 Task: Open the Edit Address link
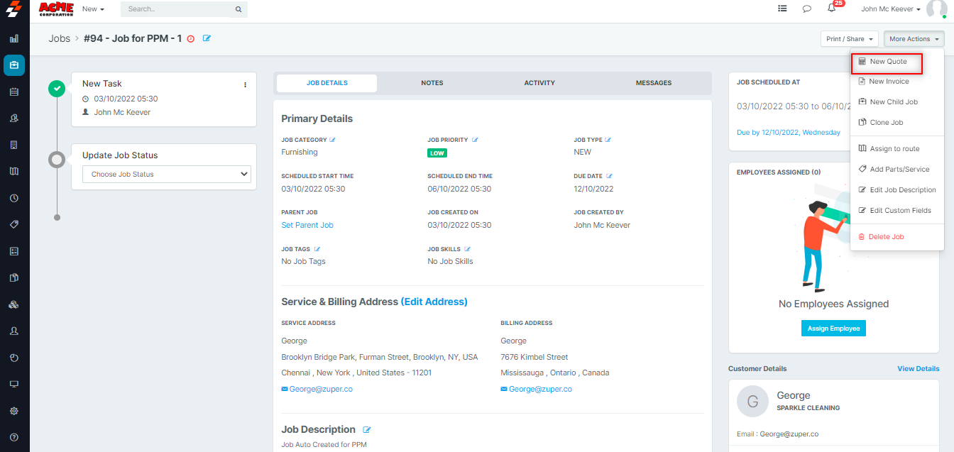point(434,302)
